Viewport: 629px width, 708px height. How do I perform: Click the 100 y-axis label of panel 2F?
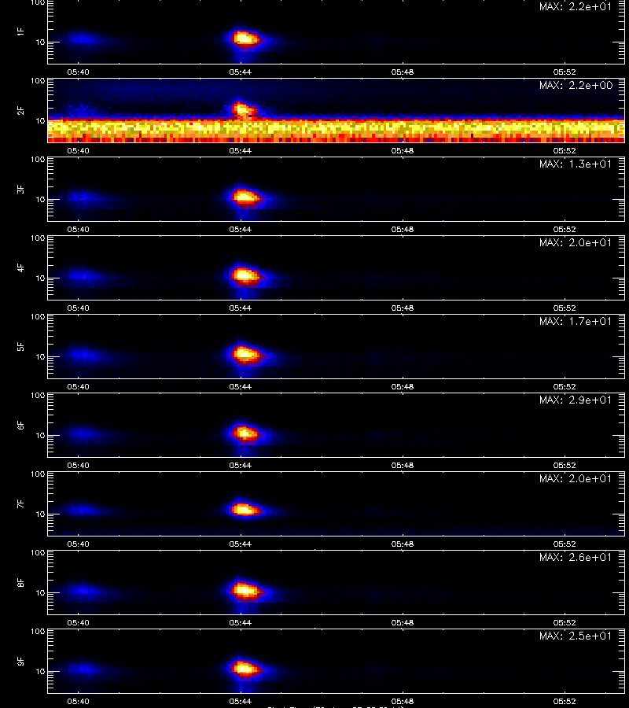[x=38, y=81]
